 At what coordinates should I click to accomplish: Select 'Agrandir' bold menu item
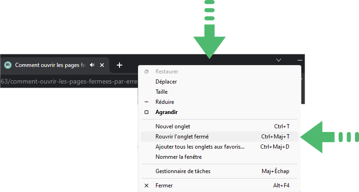coord(219,112)
